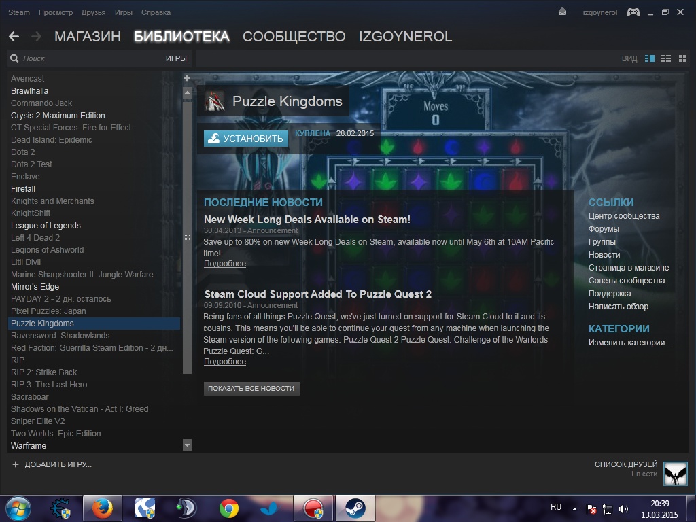Open the Windows Start button
696x522 pixels.
pos(18,508)
